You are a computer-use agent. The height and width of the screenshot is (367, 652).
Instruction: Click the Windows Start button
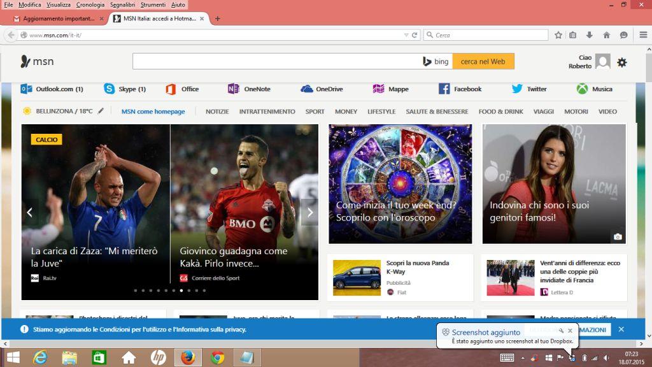pos(13,357)
